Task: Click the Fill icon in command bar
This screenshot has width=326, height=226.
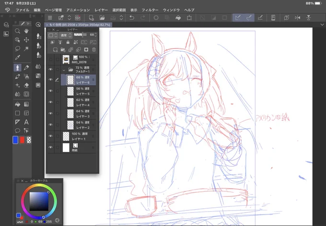Action: click(x=178, y=18)
